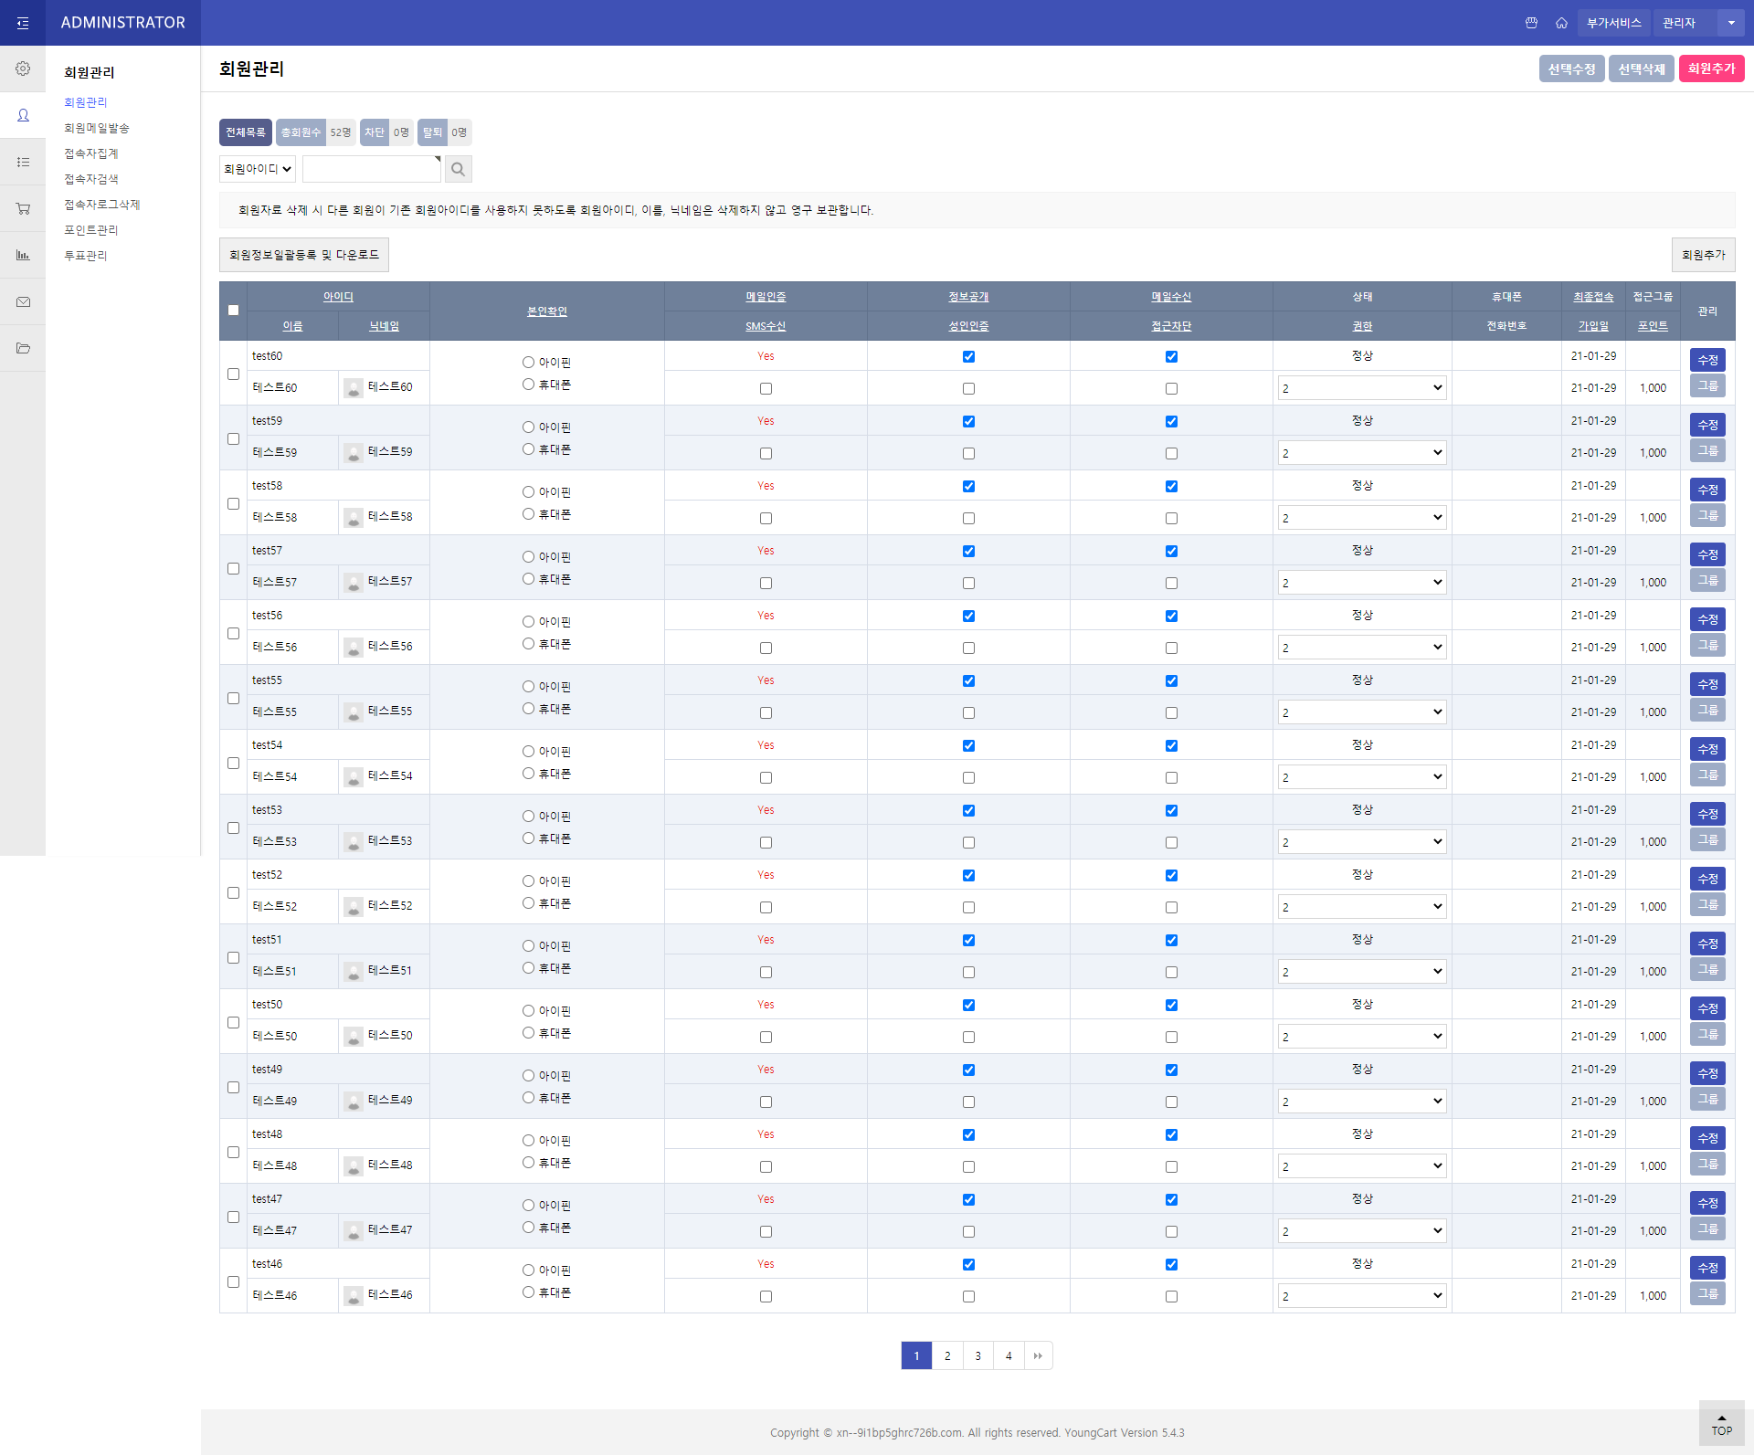Click the envelope mail sidebar icon
Viewport: 1754px width, 1455px height.
coord(23,301)
